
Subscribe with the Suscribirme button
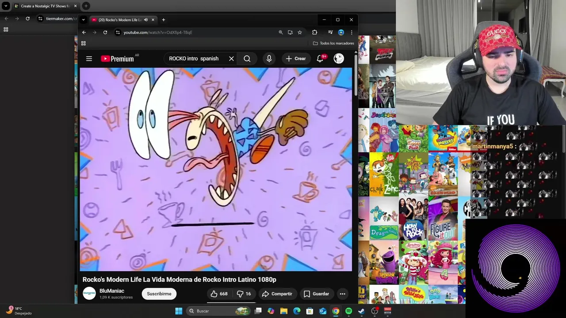[159, 294]
